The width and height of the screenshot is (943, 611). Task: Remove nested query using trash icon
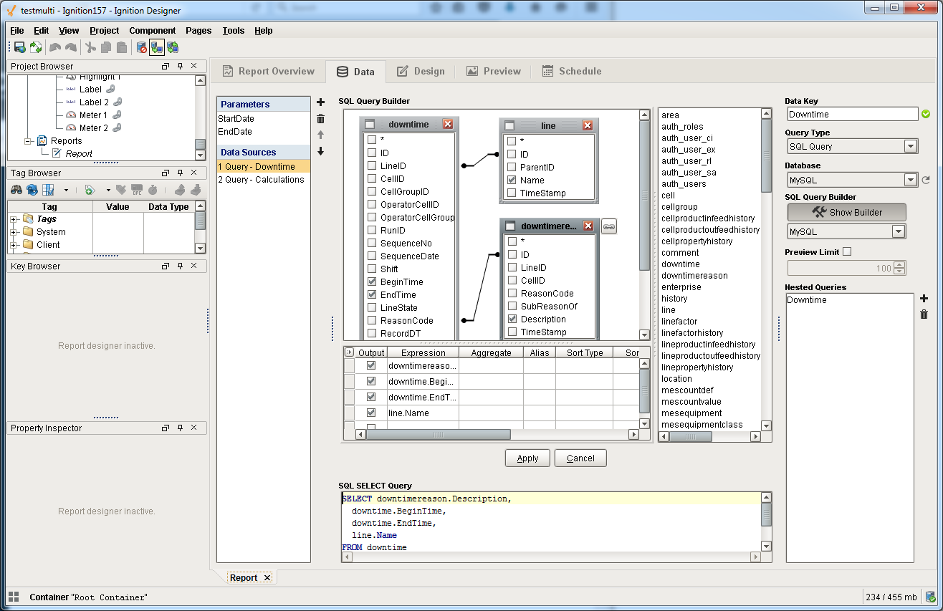tap(924, 314)
